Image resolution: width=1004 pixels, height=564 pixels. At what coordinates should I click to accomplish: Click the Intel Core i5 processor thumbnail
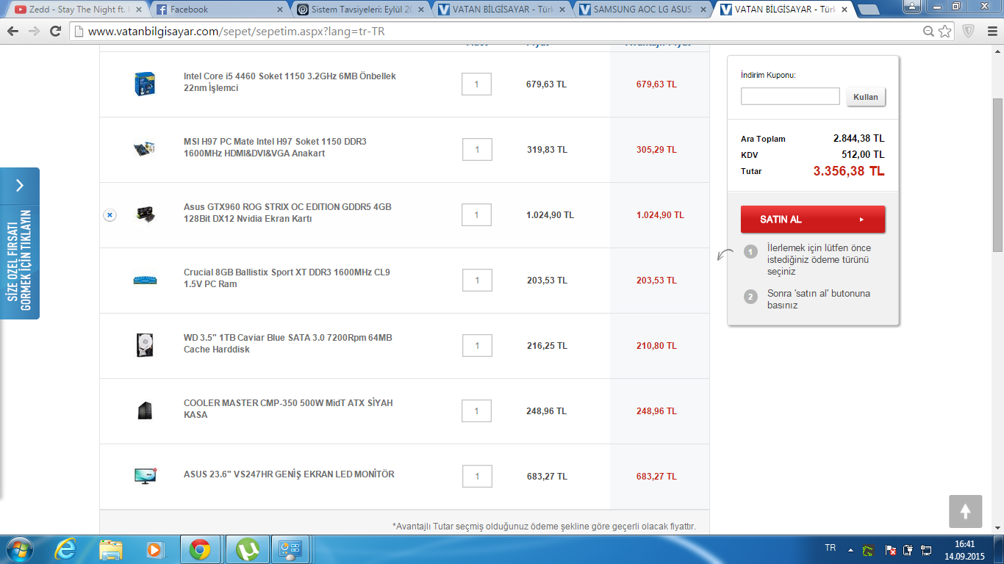[145, 84]
